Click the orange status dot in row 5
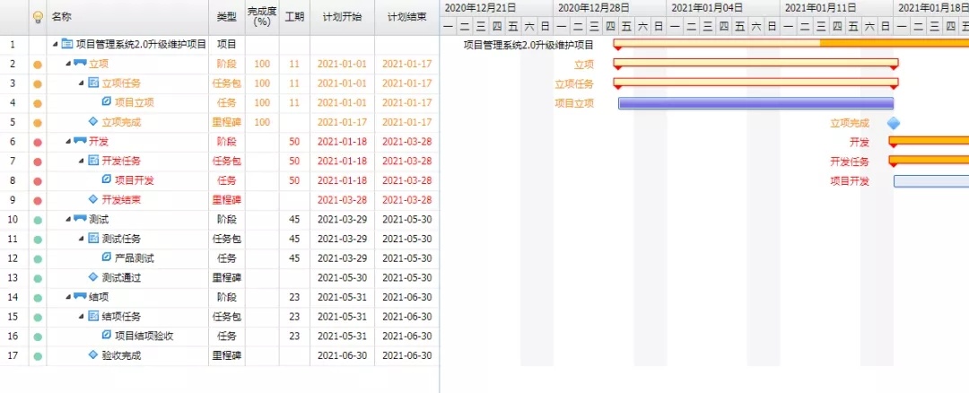The image size is (969, 393). pyautogui.click(x=37, y=123)
